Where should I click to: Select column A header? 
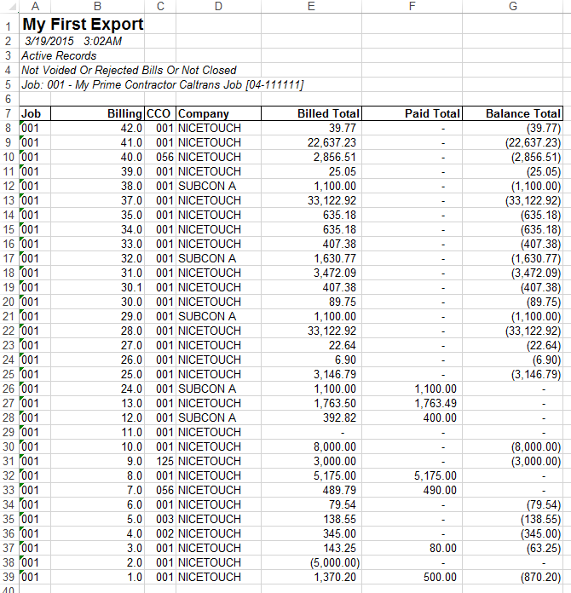coord(35,7)
